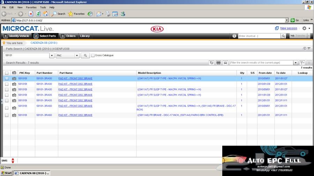This screenshot has height=176, width=314.
Task: Click the Windows Start button
Action: 7,173
